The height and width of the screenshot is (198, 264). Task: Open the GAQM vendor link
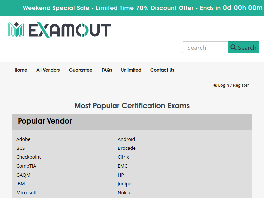(x=23, y=175)
